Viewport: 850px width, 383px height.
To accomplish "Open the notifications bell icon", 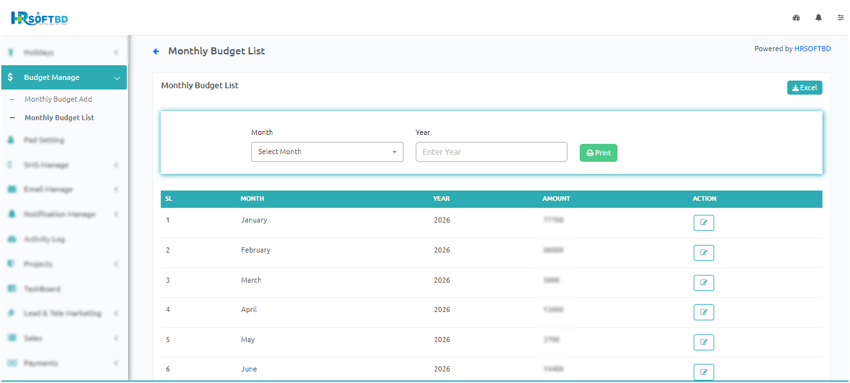I will pyautogui.click(x=819, y=18).
